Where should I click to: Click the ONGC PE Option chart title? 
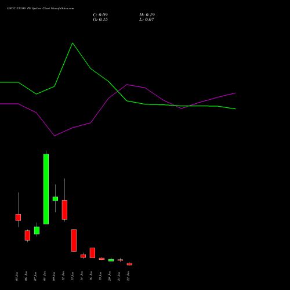coord(41,8)
